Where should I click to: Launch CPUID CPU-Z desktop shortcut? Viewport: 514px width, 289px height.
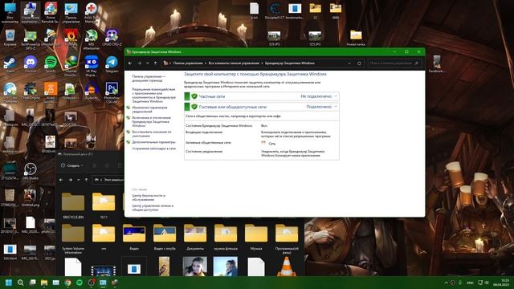pyautogui.click(x=112, y=38)
